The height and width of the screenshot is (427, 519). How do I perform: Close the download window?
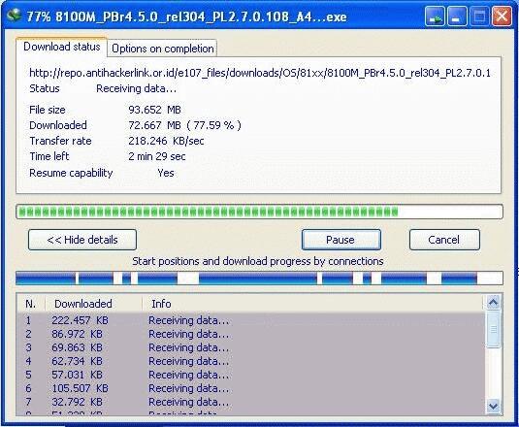503,16
